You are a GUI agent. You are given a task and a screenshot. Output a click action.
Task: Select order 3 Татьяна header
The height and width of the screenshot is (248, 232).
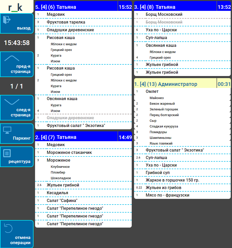pyautogui.click(x=175, y=7)
